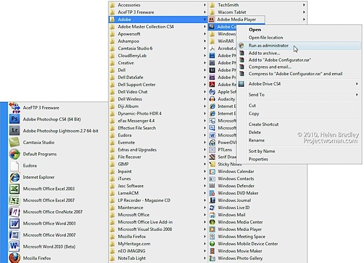Select Copy in the context menu

click(254, 114)
